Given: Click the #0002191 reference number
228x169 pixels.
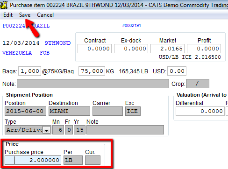Looking at the screenshot, I should (132, 26).
